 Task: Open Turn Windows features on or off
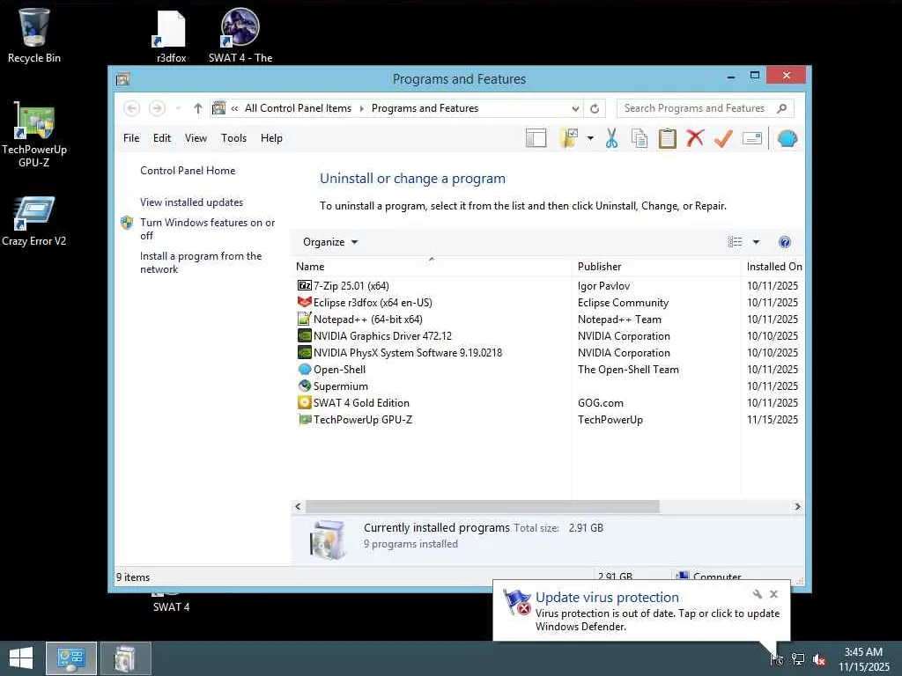[207, 229]
